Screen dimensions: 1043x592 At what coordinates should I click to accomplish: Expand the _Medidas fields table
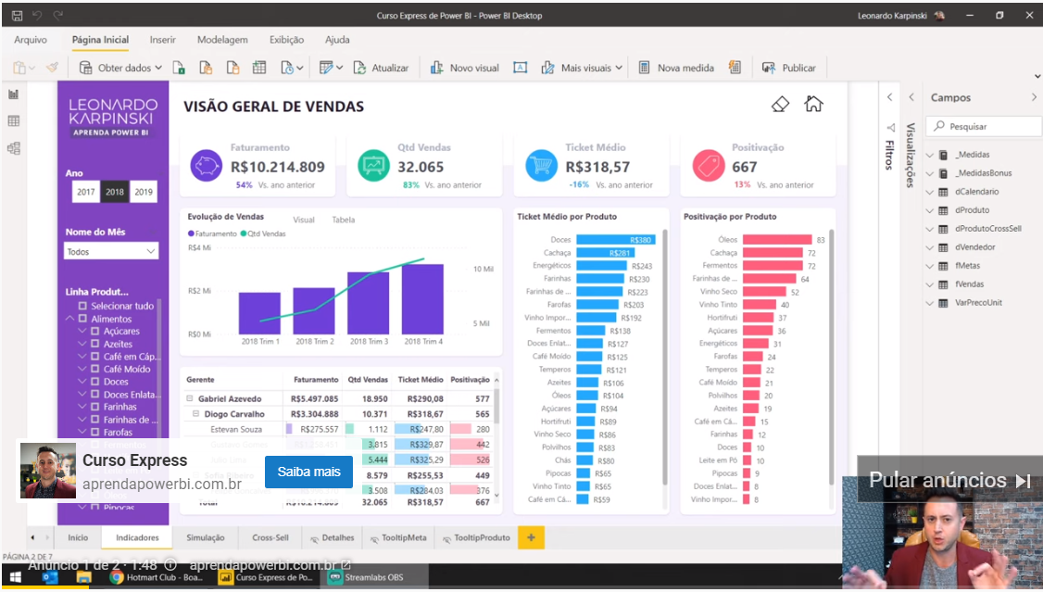[930, 155]
